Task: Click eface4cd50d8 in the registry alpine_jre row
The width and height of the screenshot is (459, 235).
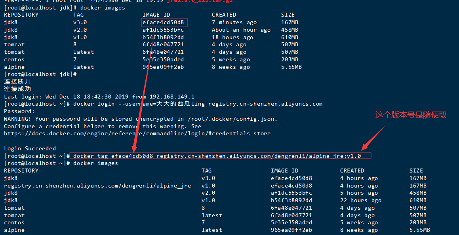Action: coord(291,186)
